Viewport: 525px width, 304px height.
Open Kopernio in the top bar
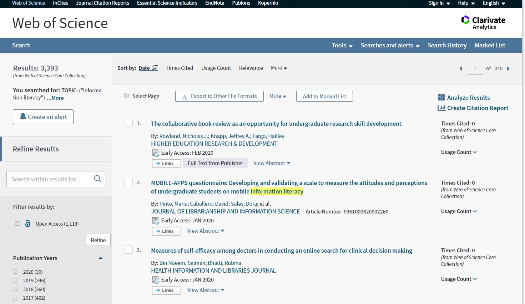point(268,3)
